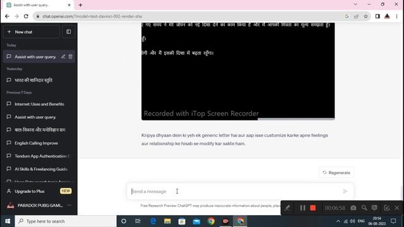Click the recorder magnifier zoom icon

pyautogui.click(x=364, y=208)
